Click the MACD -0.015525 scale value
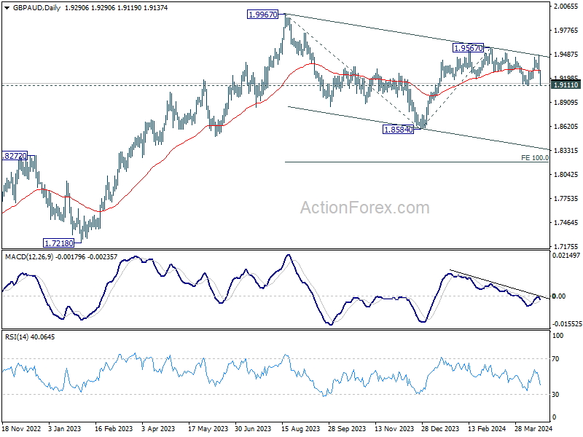The image size is (583, 437). [x=567, y=324]
